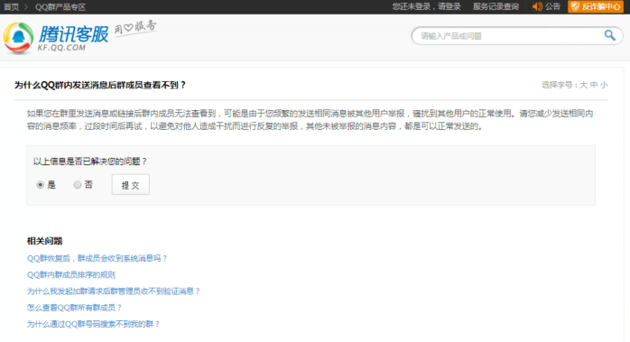Select the 是 radio button

coord(41,185)
